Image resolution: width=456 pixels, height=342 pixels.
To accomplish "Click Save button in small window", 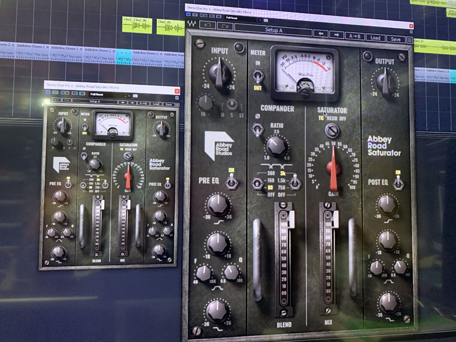I will (168, 104).
